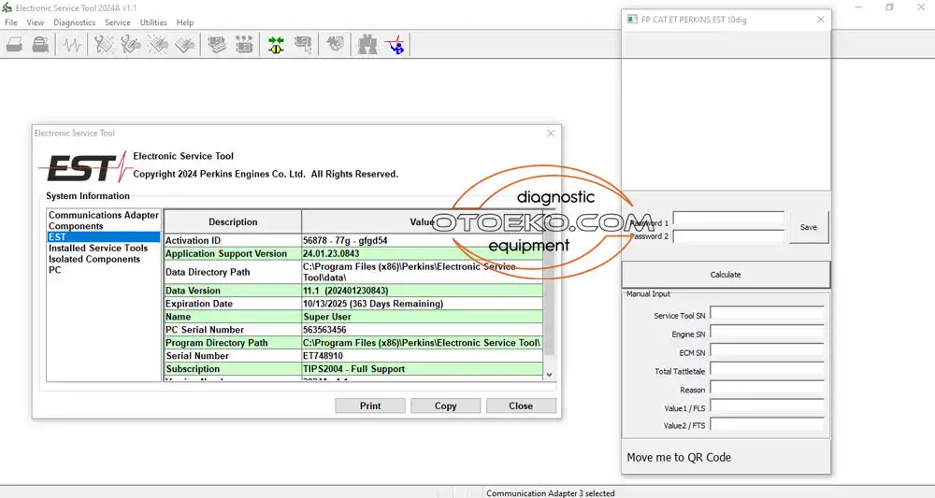The image size is (935, 498).
Task: Click the toolbar icon left of green arrows
Action: [244, 44]
